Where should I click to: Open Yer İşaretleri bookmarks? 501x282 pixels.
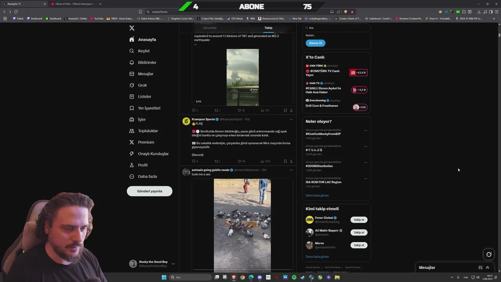(145, 108)
